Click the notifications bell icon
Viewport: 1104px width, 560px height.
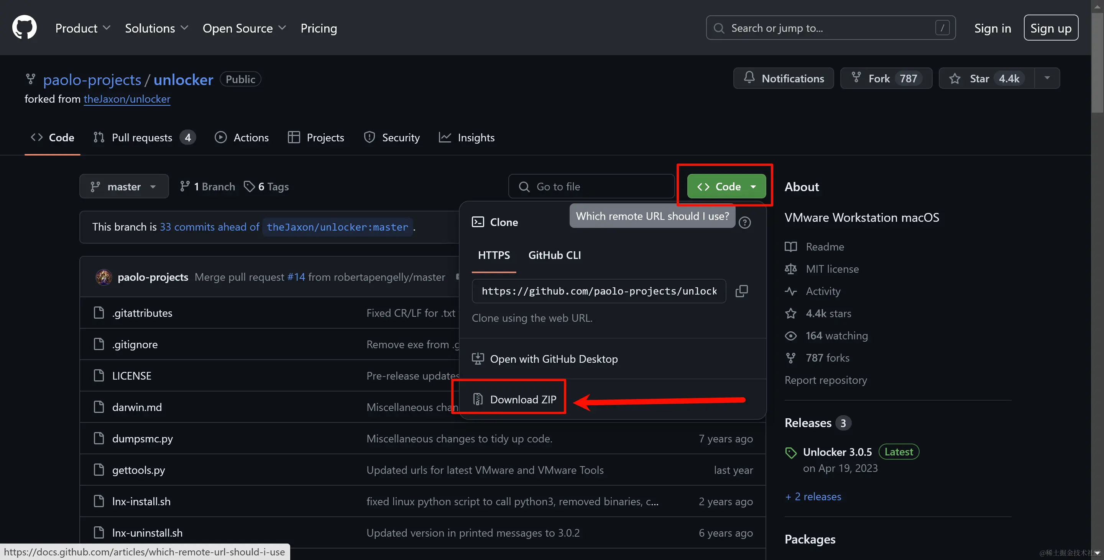[x=749, y=78]
